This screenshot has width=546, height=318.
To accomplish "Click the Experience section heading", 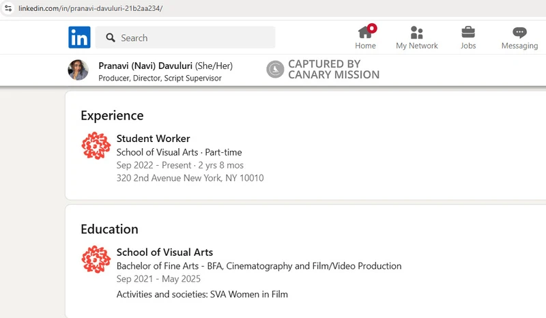I will [x=112, y=115].
